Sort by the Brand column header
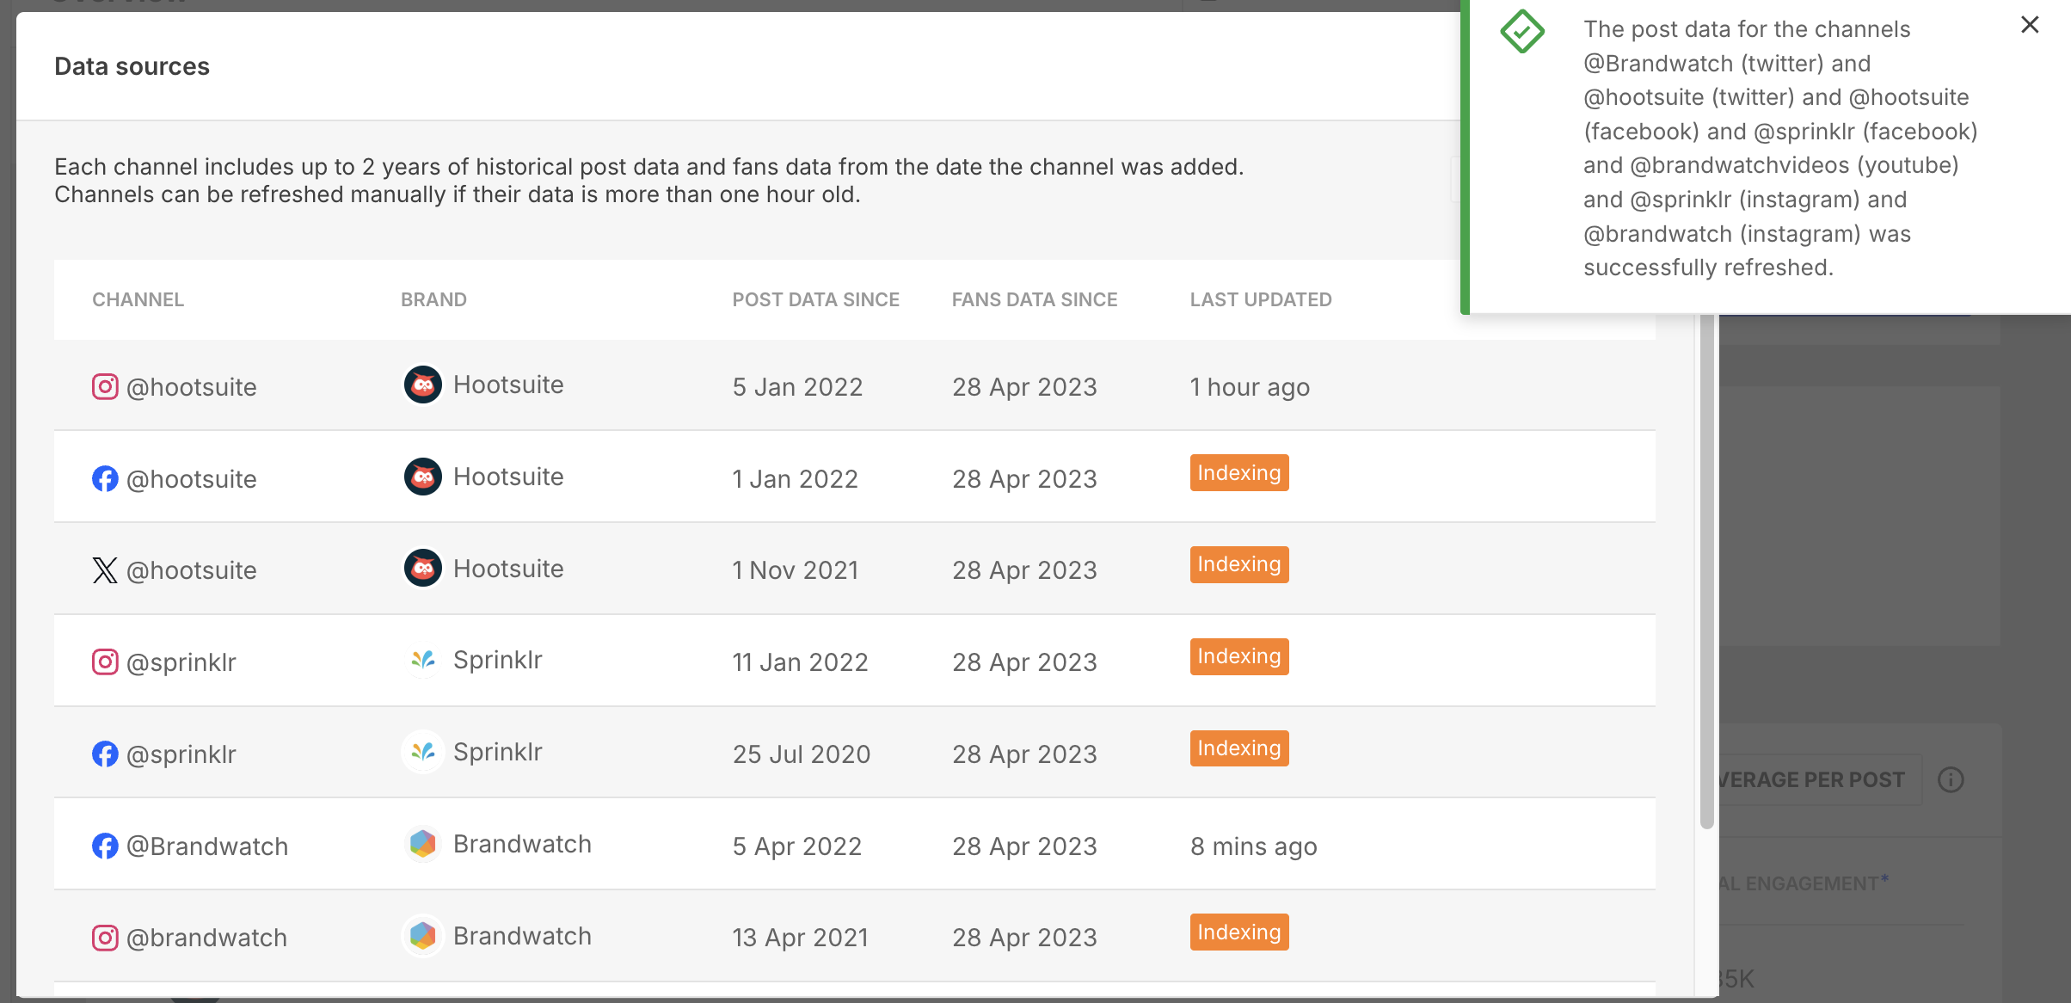 point(433,299)
